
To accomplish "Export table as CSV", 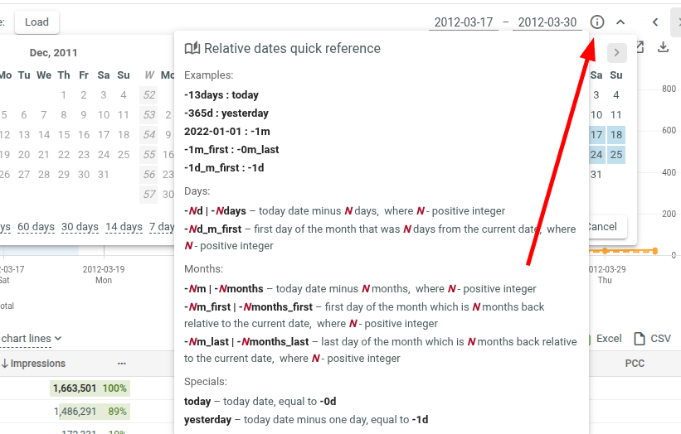I will point(652,339).
